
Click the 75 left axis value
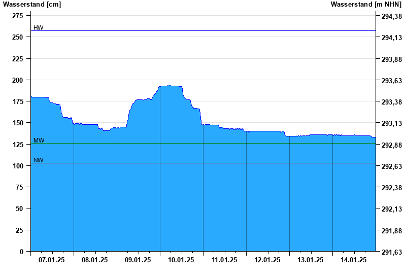[19, 187]
